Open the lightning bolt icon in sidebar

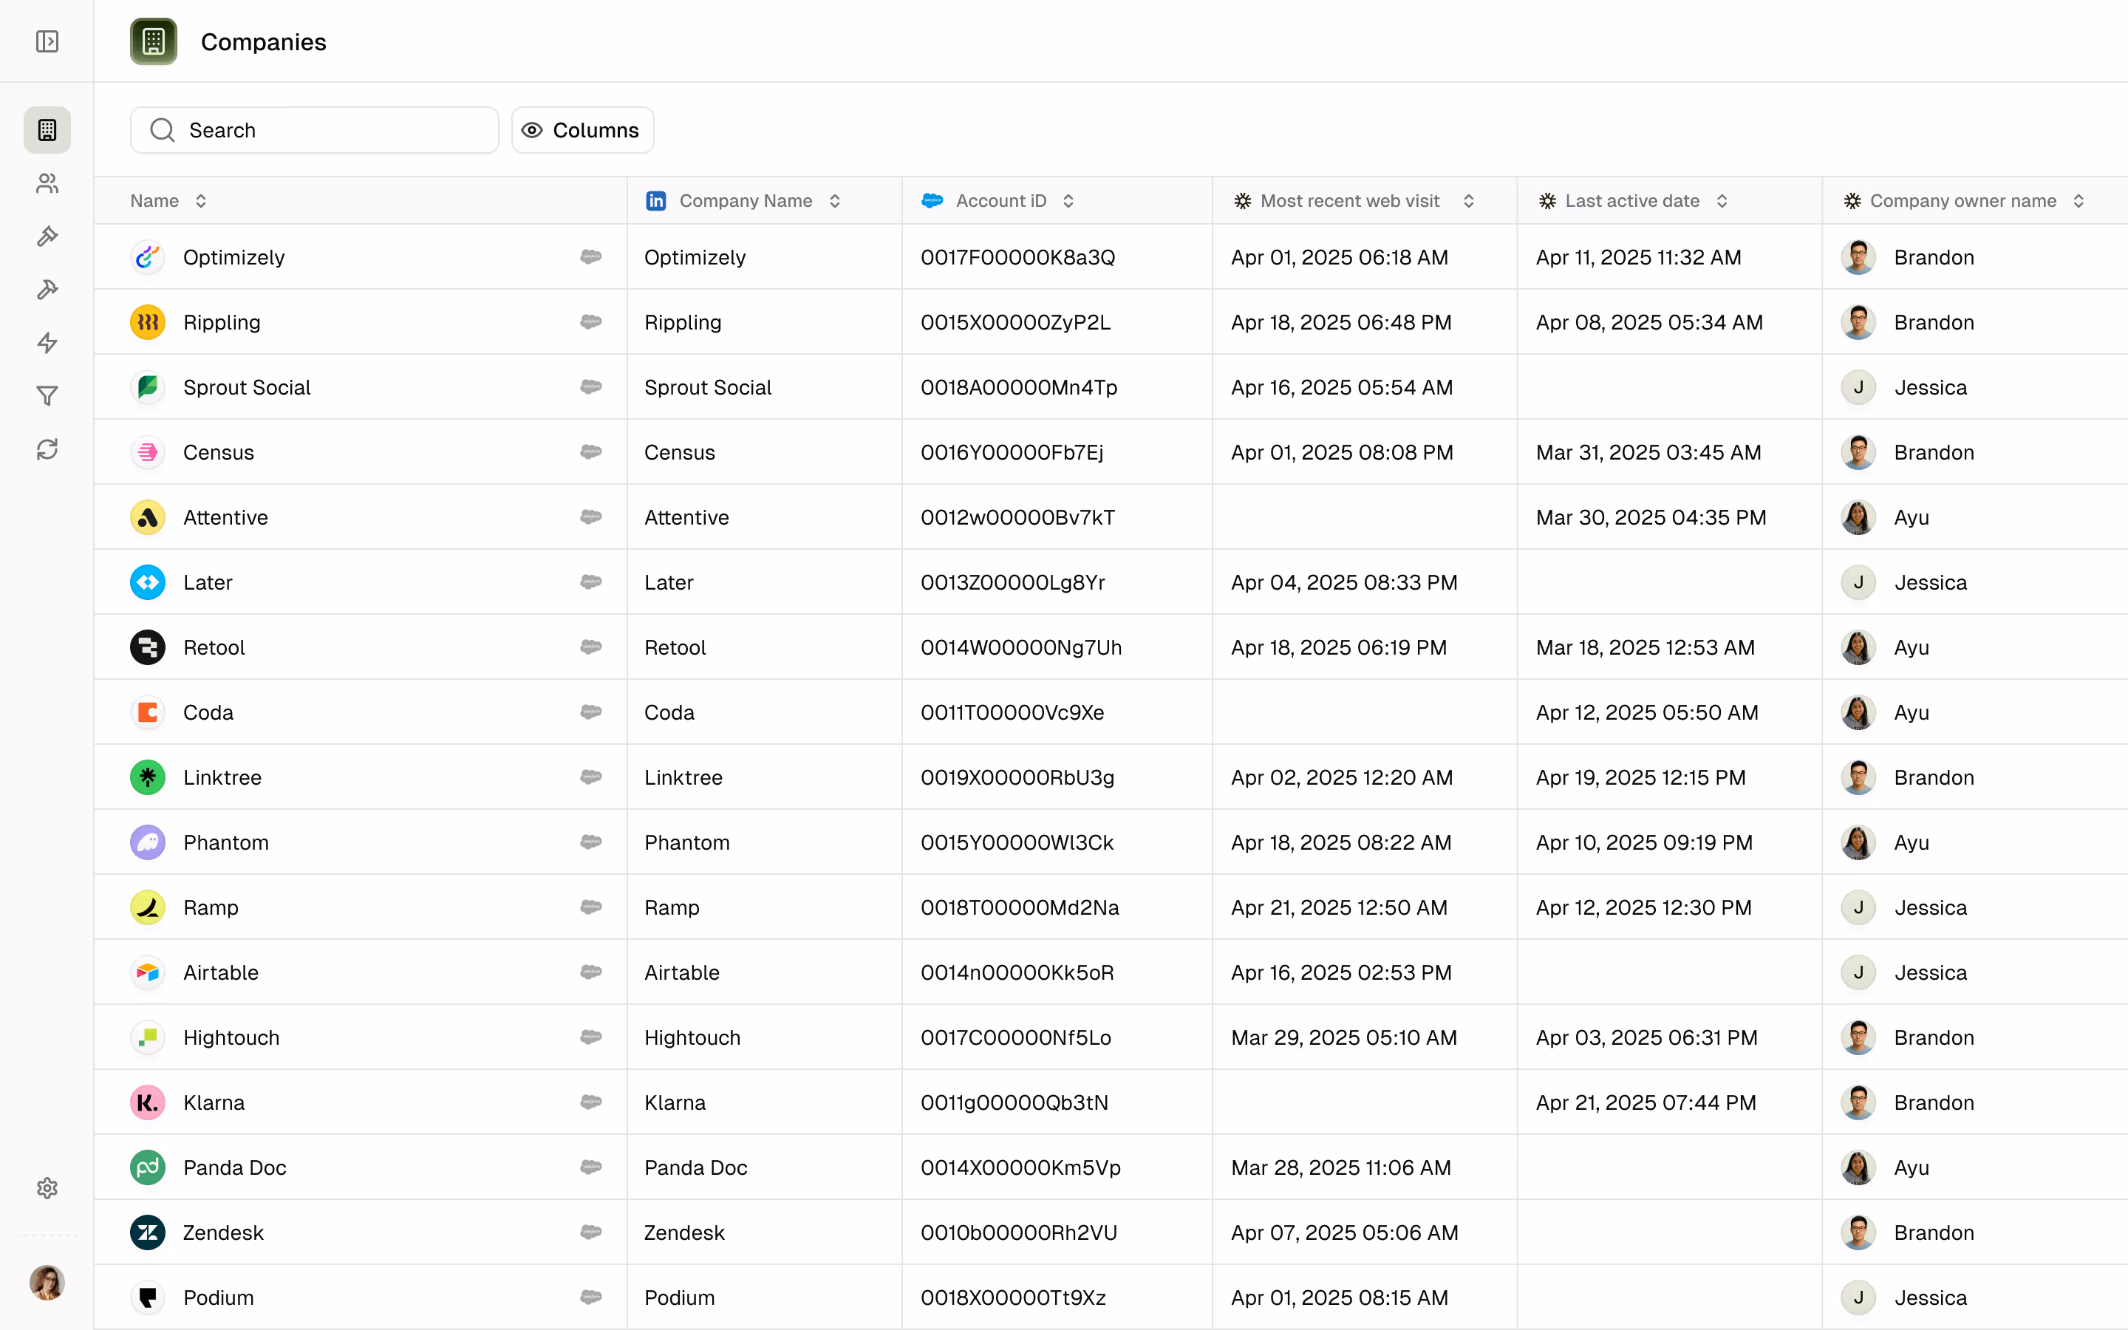[x=47, y=343]
